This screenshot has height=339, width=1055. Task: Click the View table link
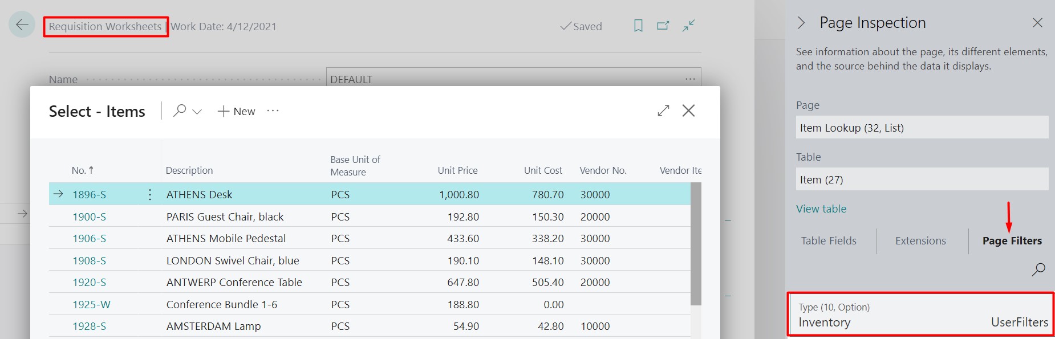tap(821, 209)
